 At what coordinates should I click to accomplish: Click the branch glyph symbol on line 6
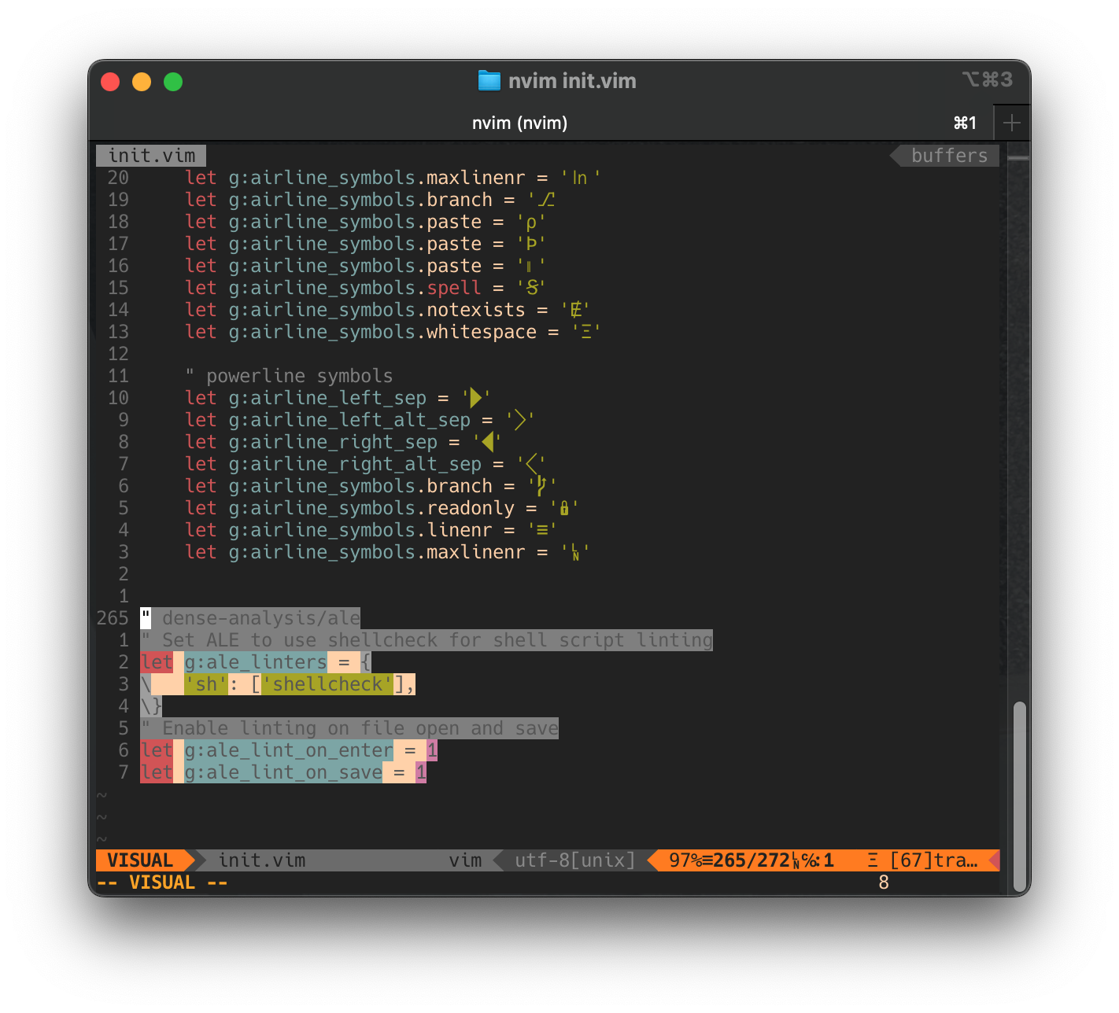(x=541, y=486)
